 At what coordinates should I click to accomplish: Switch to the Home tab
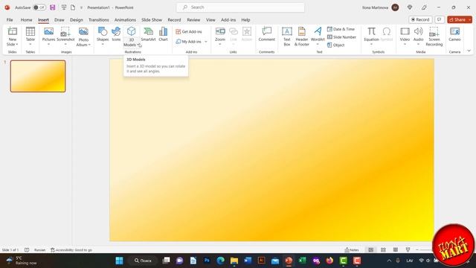click(x=27, y=20)
